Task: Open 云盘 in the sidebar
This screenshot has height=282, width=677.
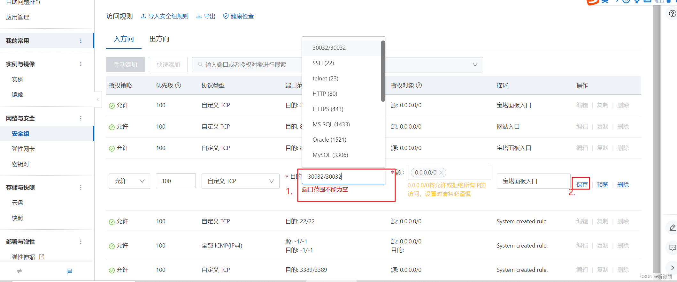Action: click(18, 203)
